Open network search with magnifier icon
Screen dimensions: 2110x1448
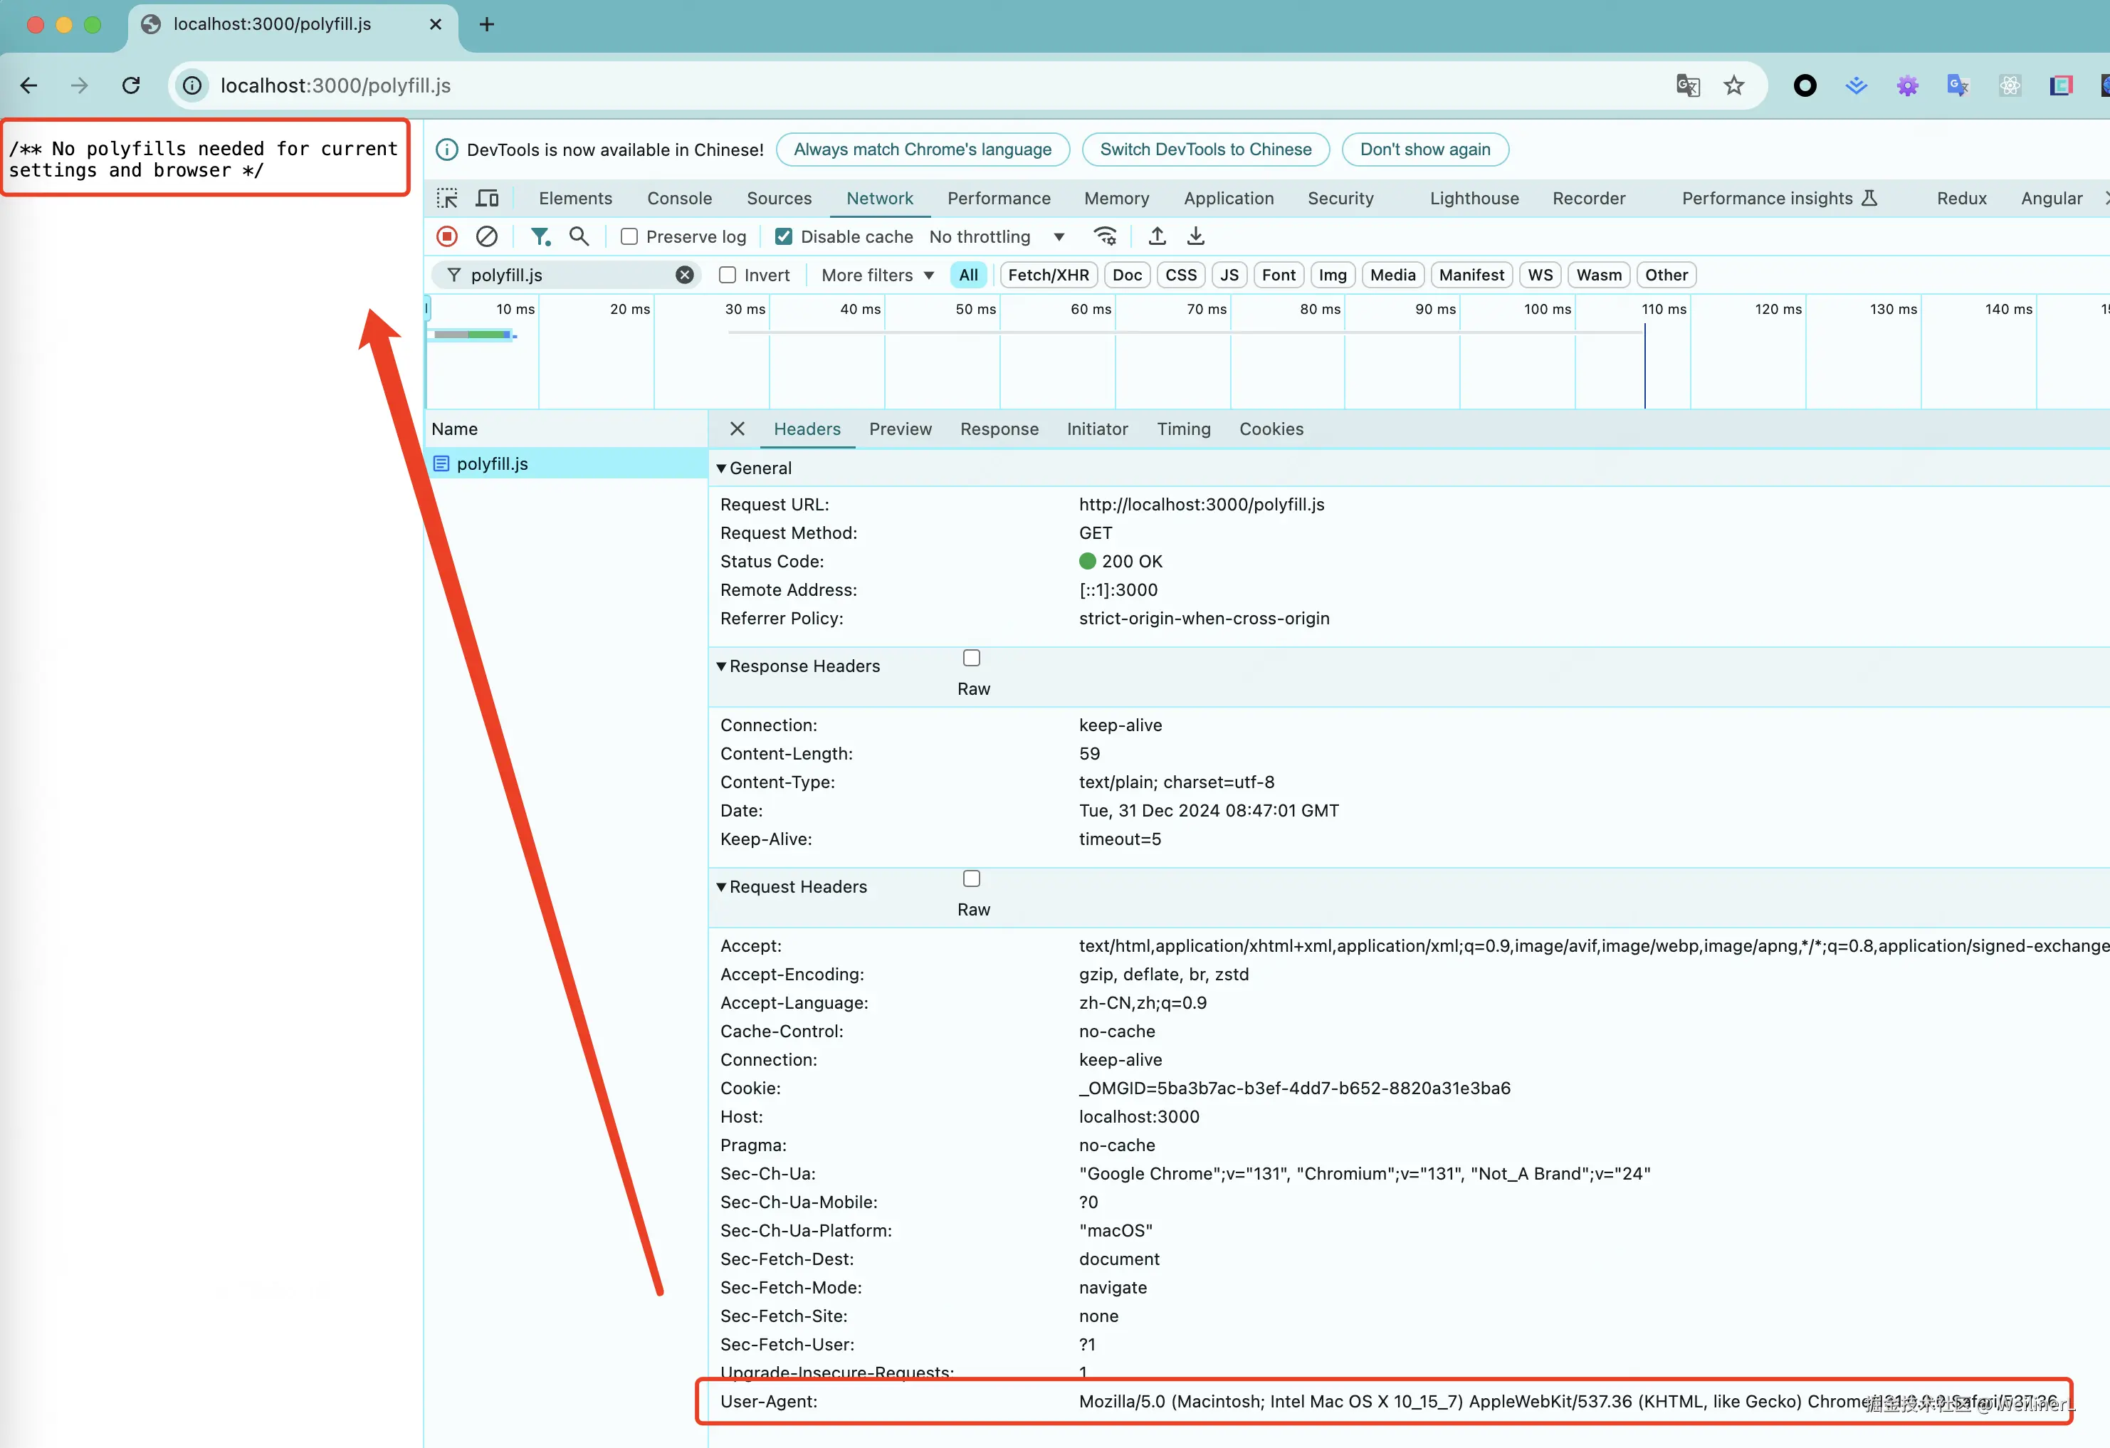pyautogui.click(x=578, y=237)
